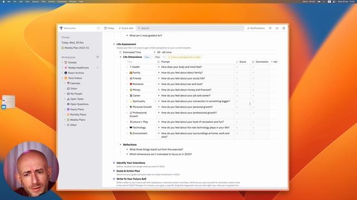Expand the Roam Archive workspace

[62, 73]
